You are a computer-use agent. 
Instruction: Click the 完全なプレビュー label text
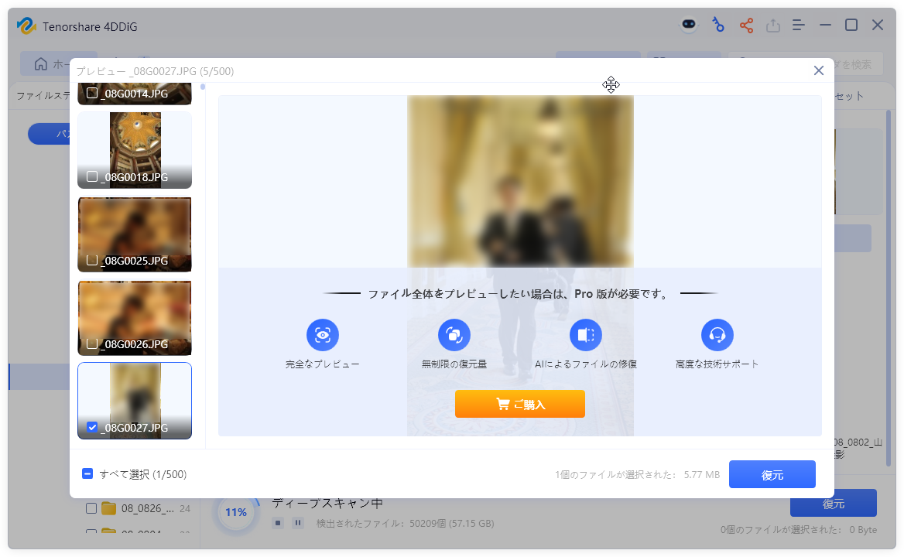[322, 364]
